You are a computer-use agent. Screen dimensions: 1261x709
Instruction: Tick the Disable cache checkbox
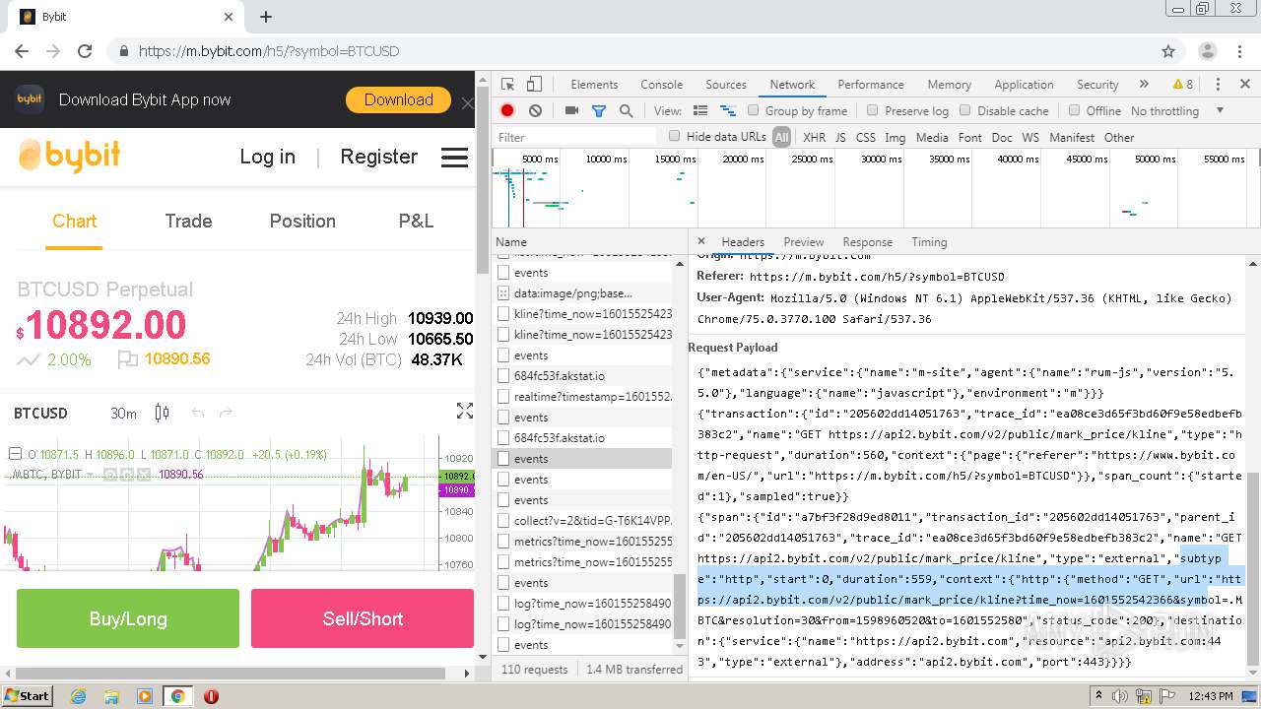point(965,111)
